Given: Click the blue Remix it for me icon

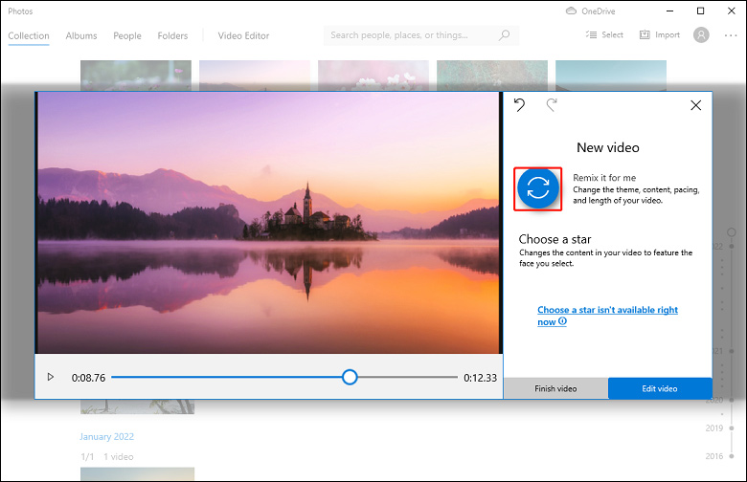Looking at the screenshot, I should coord(538,188).
